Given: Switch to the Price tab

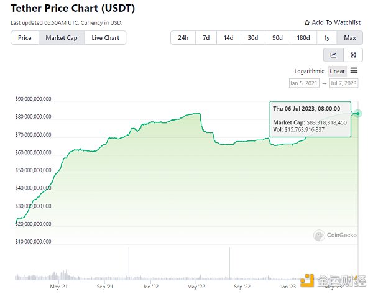Looking at the screenshot, I should (25, 37).
